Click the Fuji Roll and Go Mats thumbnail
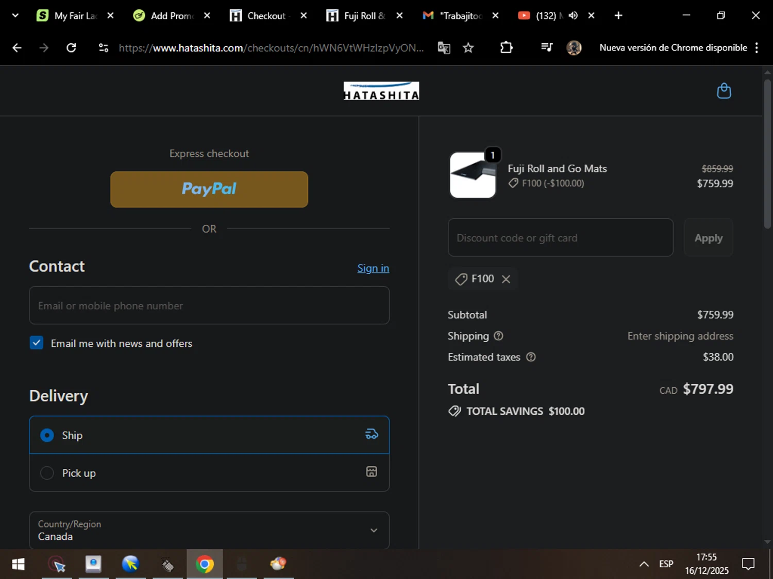This screenshot has width=773, height=579. 473,176
